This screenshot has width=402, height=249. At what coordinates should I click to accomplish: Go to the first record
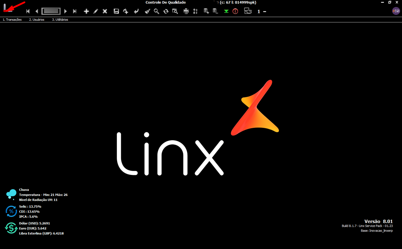28,11
